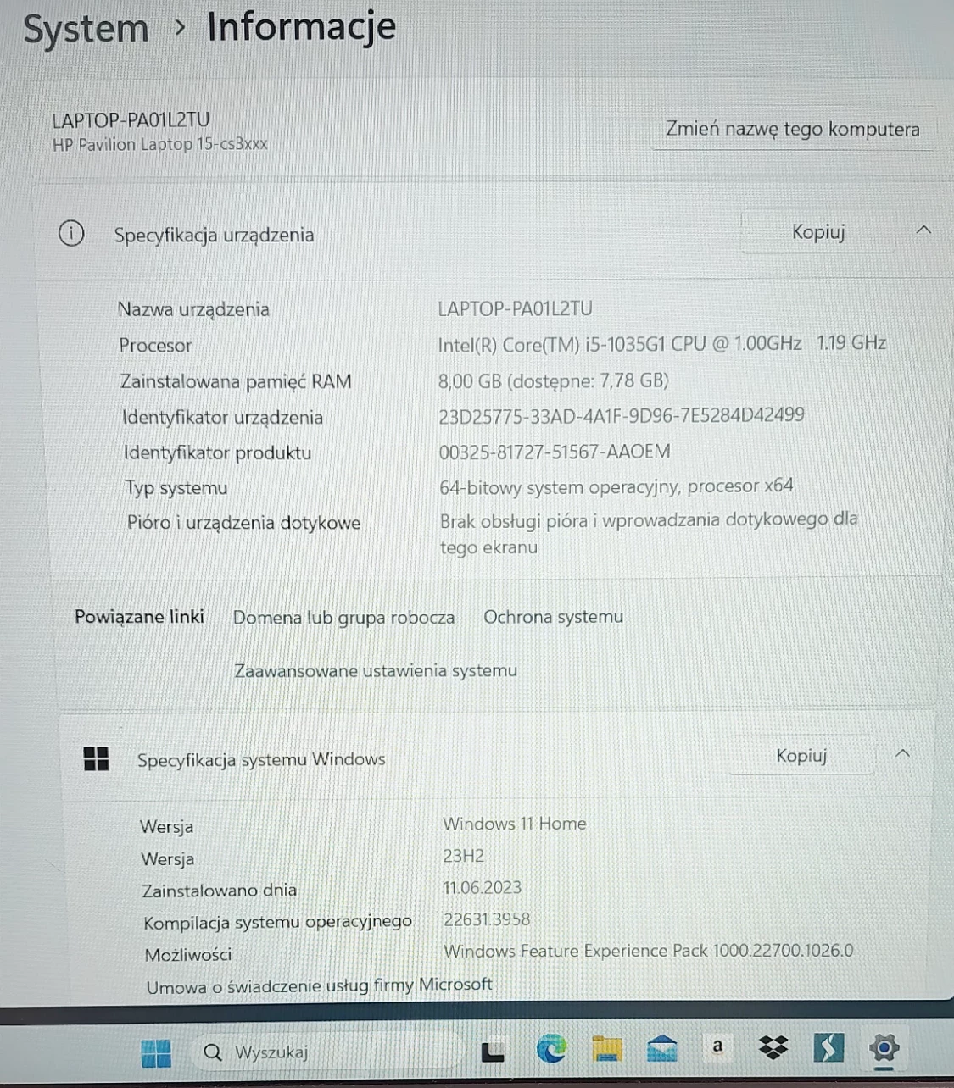This screenshot has height=1088, width=954.
Task: Open Umowa o świadczenie usług firmy Microsoft
Action: (x=320, y=985)
